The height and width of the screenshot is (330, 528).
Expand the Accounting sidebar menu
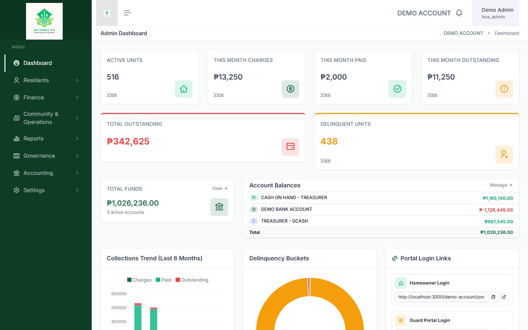pyautogui.click(x=46, y=173)
